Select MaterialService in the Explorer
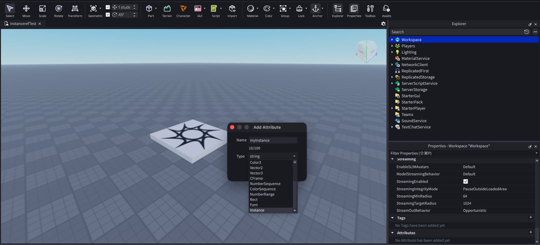The height and width of the screenshot is (245, 540). point(415,58)
